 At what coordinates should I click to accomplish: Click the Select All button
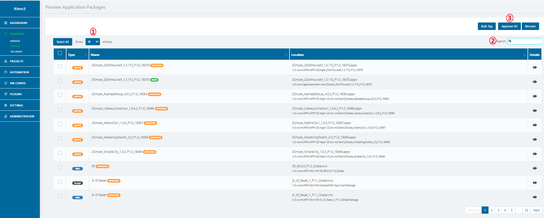point(63,42)
